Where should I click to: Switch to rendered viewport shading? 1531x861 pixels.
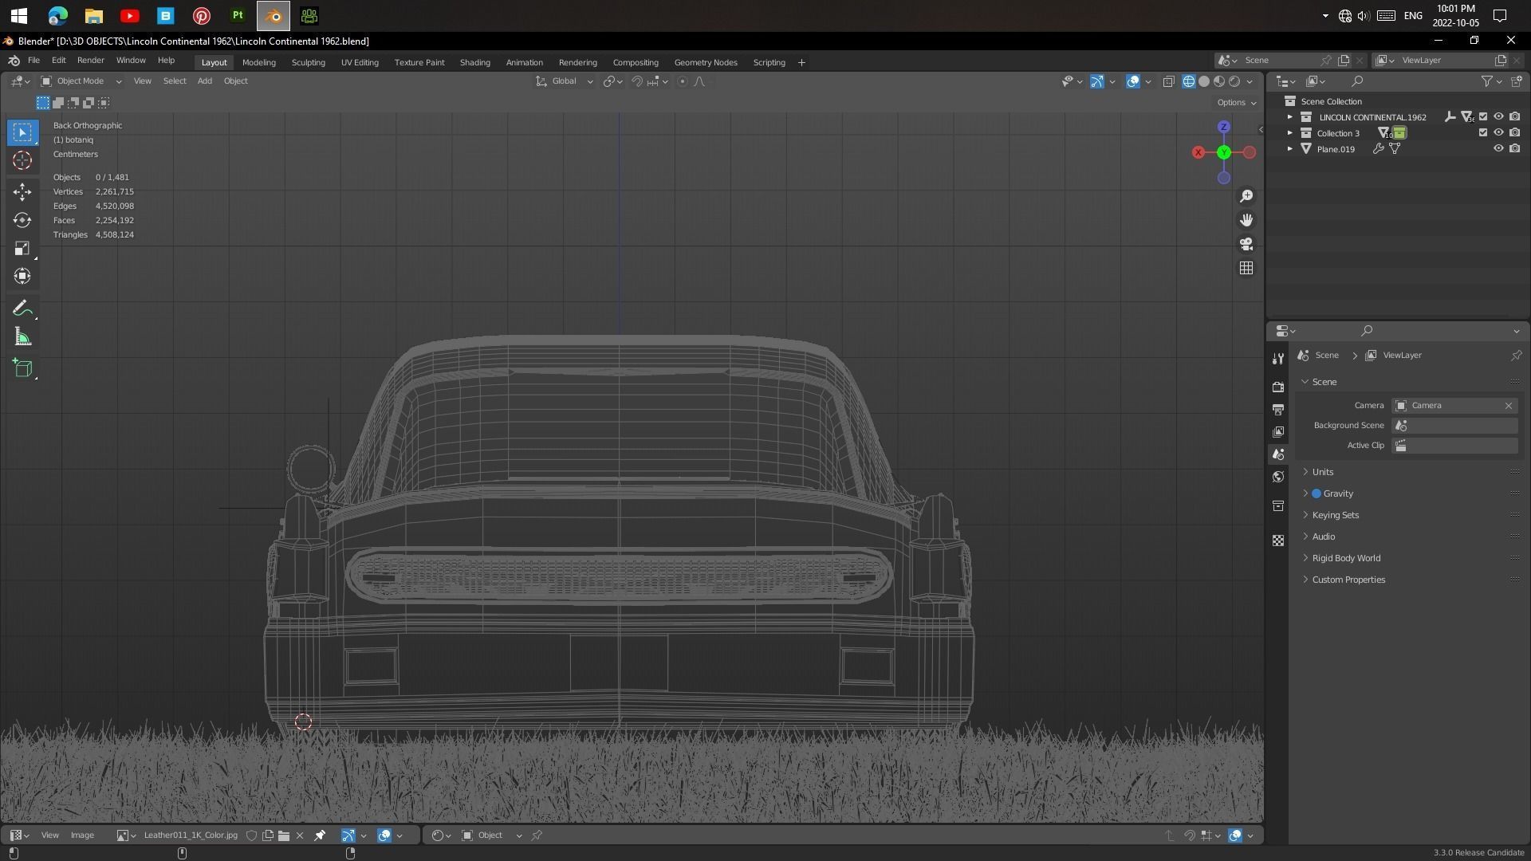click(1234, 81)
